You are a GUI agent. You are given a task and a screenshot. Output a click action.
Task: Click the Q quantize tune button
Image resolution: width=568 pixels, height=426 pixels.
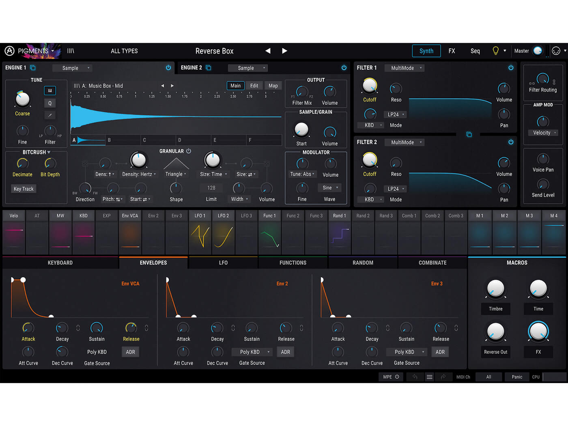[x=50, y=103]
